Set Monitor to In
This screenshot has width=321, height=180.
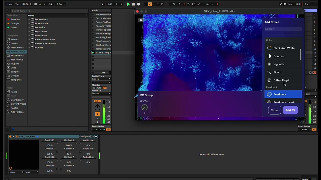pyautogui.click(x=94, y=88)
